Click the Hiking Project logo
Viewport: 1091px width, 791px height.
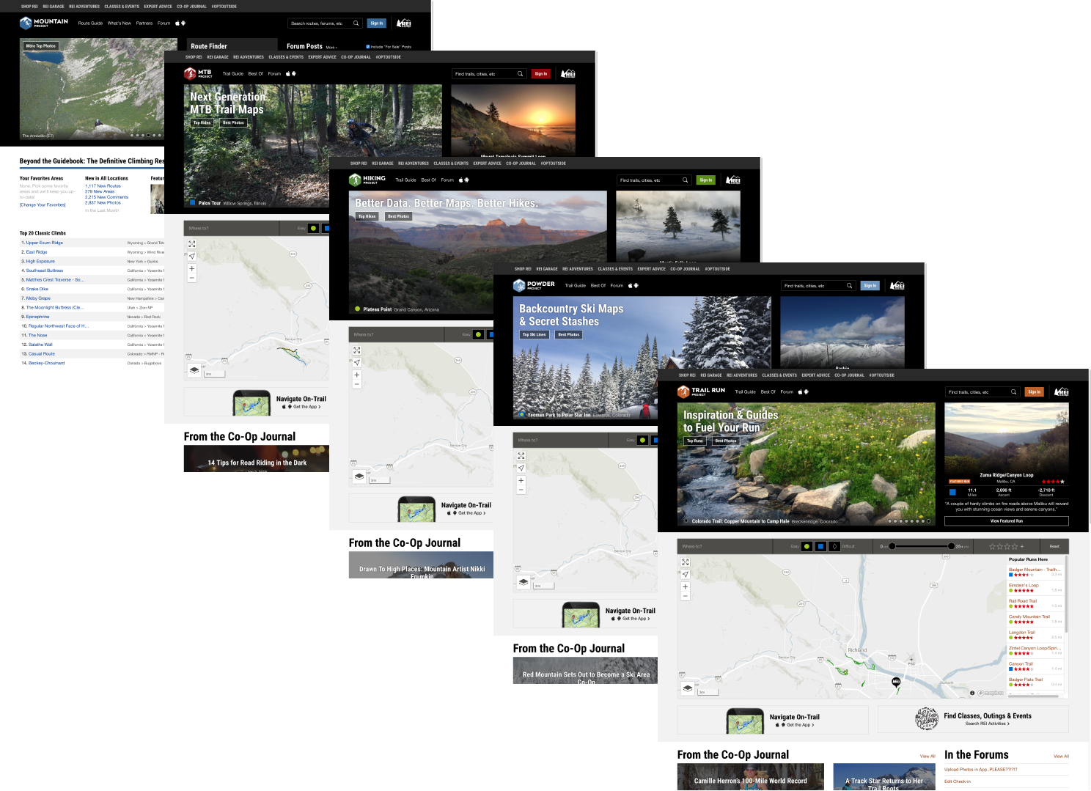[368, 180]
